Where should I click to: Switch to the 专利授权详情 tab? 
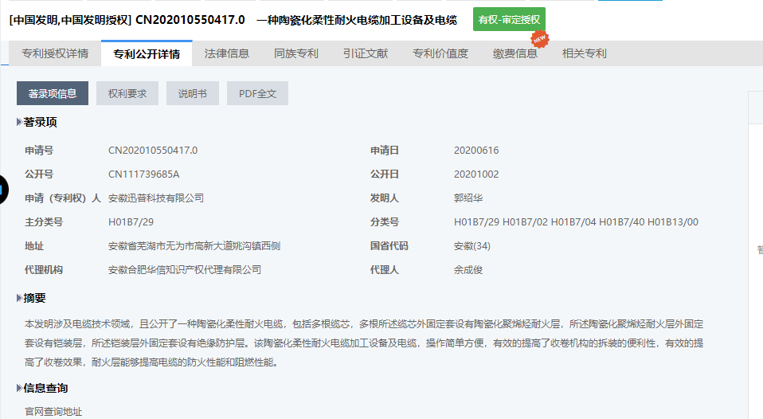pyautogui.click(x=55, y=54)
